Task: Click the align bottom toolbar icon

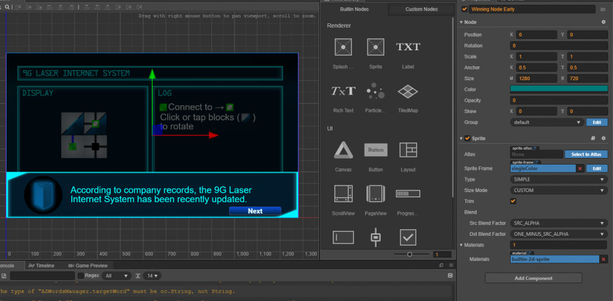Action: (x=39, y=7)
